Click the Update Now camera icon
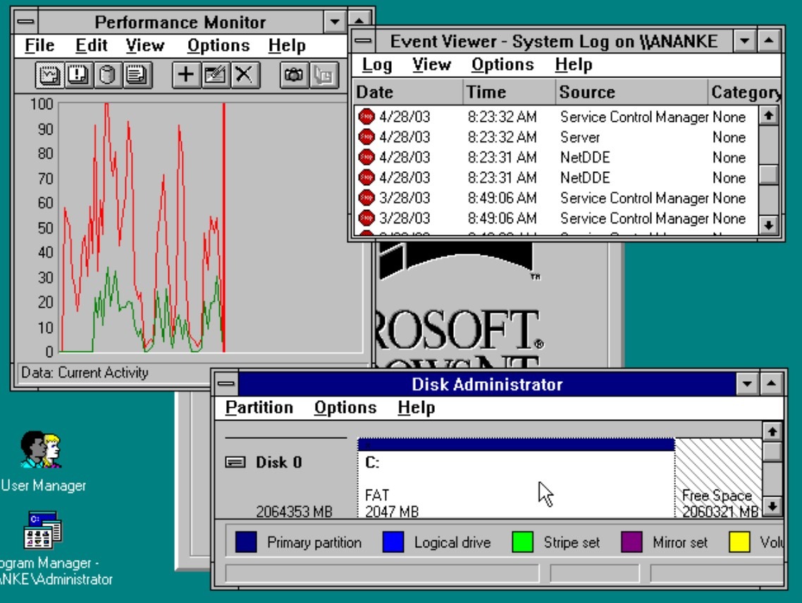The image size is (802, 603). (x=293, y=74)
